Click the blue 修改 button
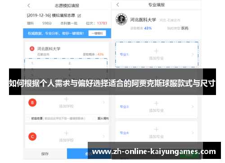The height and width of the screenshot is (163, 225). point(89,154)
